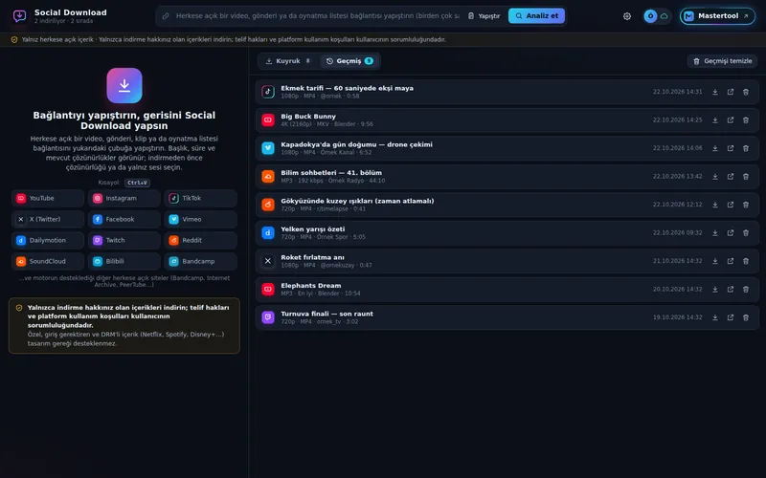
Task: Click the Analiz et button
Action: pos(536,16)
